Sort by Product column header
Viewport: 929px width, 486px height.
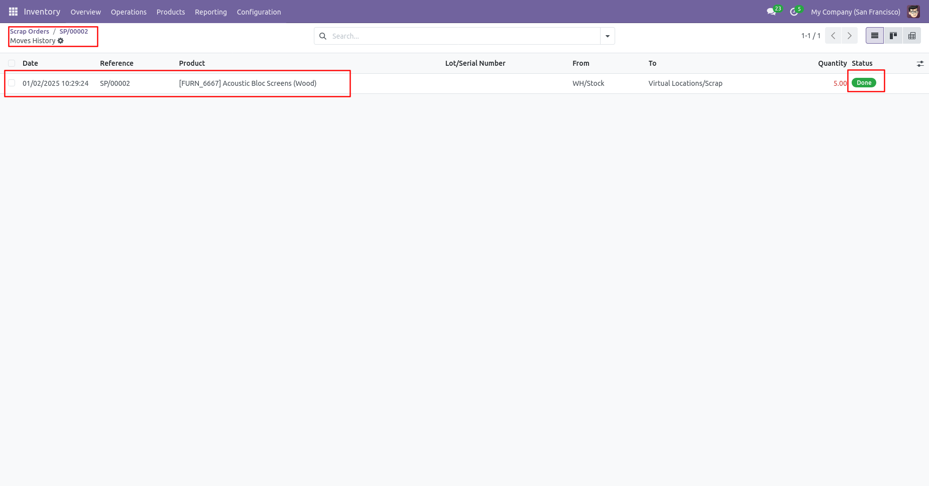point(192,63)
